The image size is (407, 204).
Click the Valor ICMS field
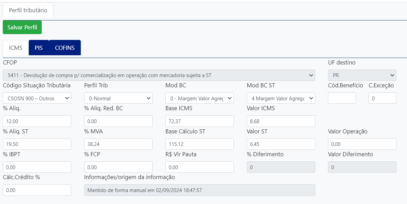pos(281,121)
